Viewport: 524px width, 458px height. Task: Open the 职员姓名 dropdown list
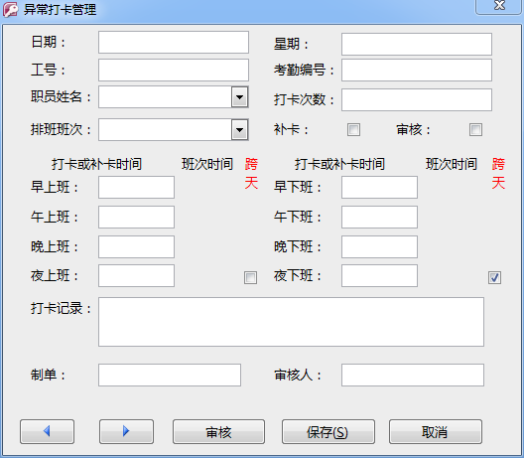coord(239,97)
